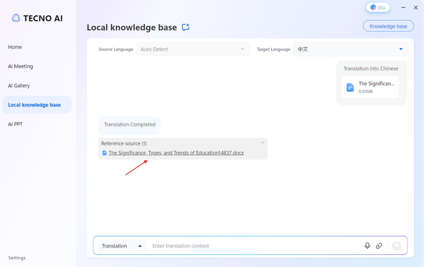Open the Ella assistant badge
Viewport: 424px width, 267px height.
coord(378,7)
